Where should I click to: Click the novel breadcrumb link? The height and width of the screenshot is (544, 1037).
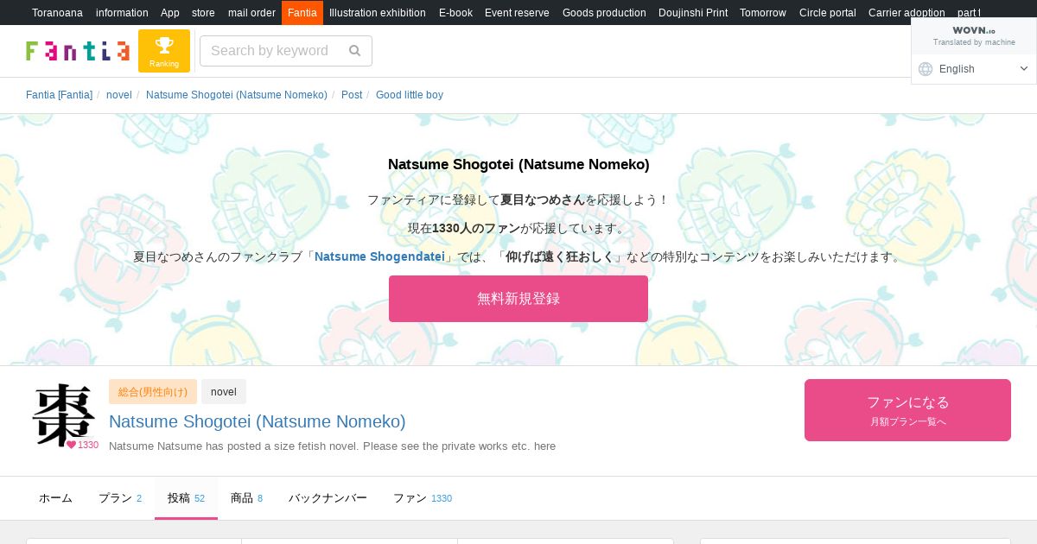point(119,95)
